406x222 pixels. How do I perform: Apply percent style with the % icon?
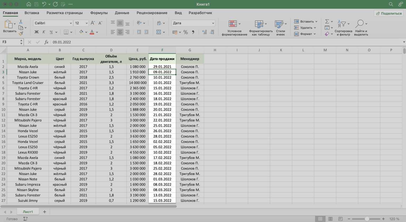(x=186, y=32)
